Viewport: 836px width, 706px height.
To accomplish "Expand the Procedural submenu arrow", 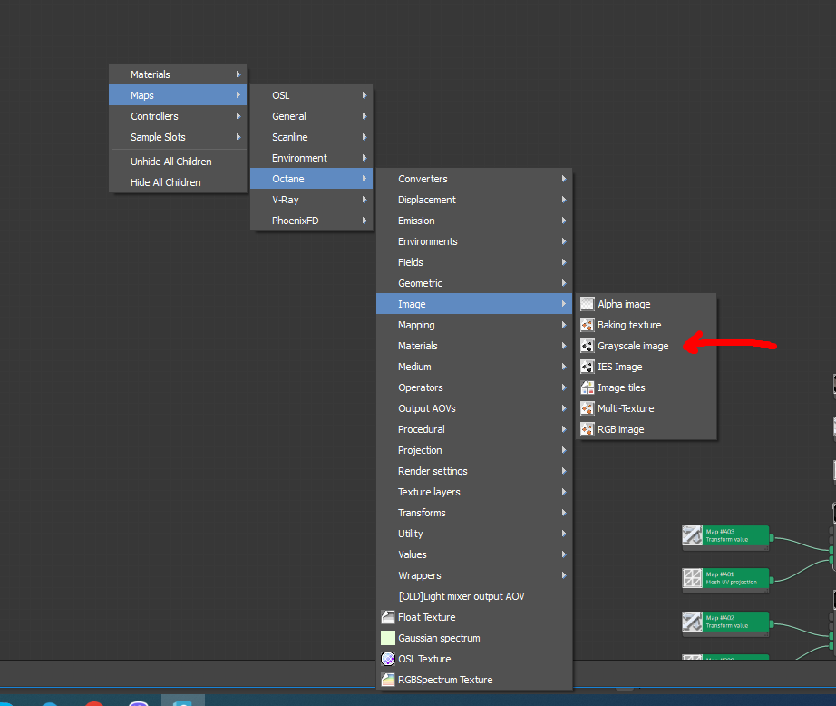I will (564, 429).
